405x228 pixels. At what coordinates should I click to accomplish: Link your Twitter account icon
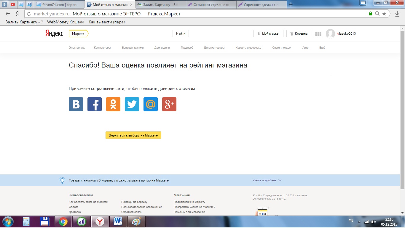pyautogui.click(x=132, y=104)
